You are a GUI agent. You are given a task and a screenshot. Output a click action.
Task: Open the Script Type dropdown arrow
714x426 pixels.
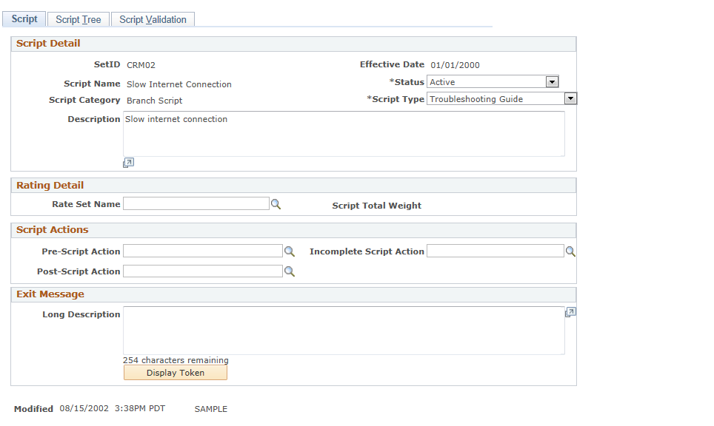coord(570,98)
